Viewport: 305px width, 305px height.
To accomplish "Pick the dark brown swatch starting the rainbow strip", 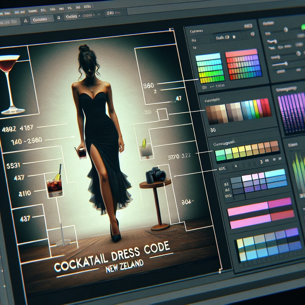I will pyautogui.click(x=209, y=115).
